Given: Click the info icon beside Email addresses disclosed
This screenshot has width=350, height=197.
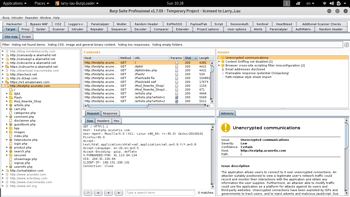Looking at the screenshot, I should click(x=223, y=69).
